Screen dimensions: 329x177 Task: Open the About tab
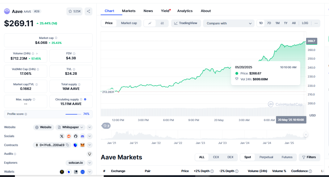coord(206,11)
